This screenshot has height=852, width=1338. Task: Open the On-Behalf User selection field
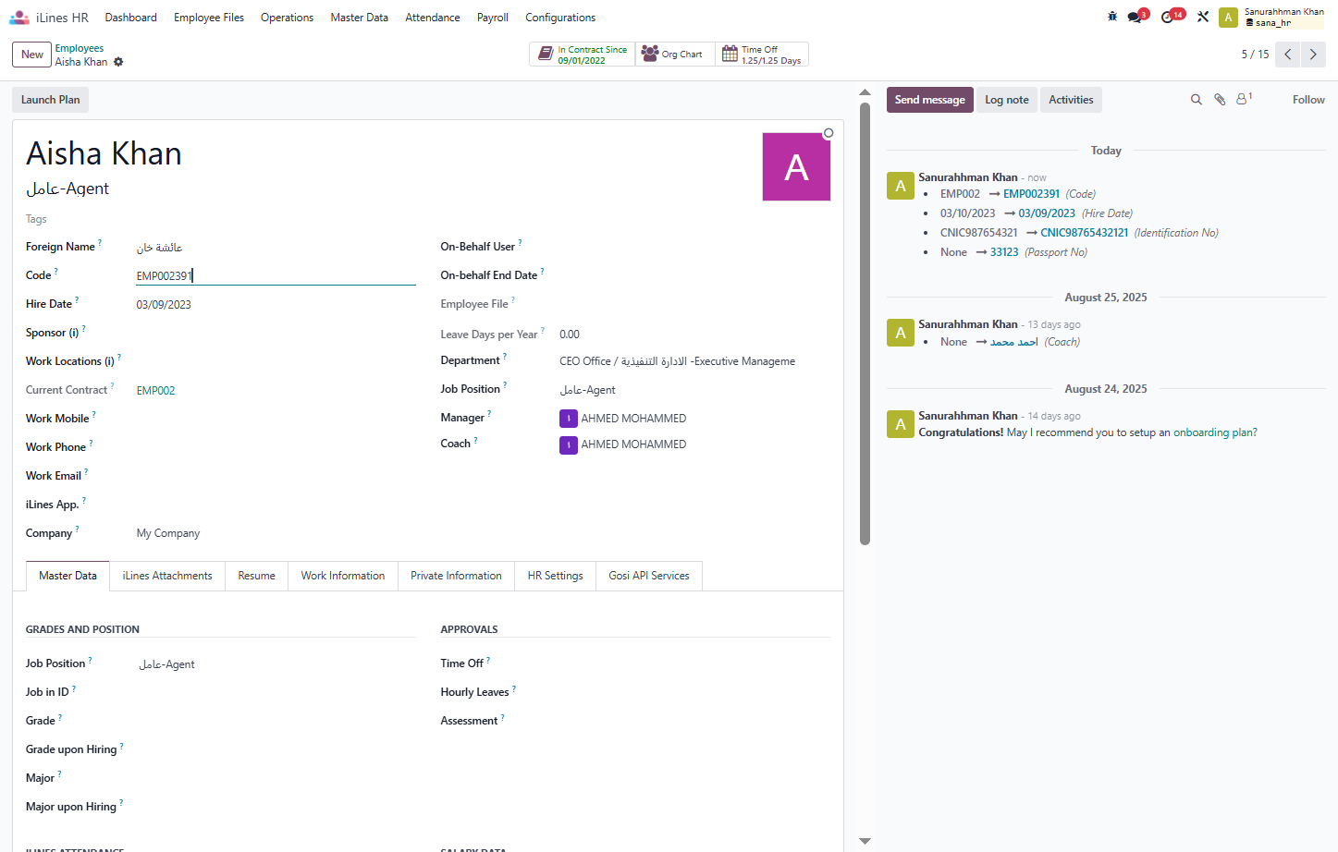694,247
